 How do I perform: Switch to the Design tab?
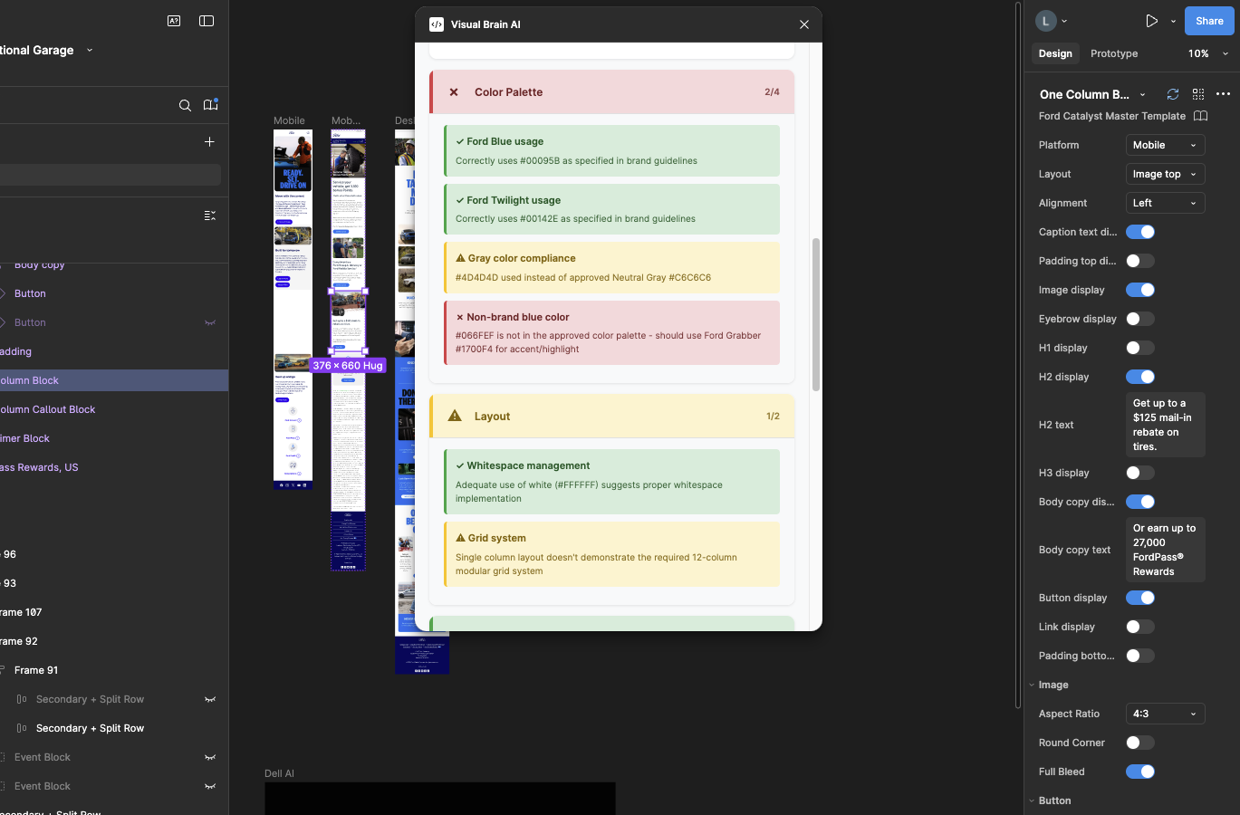[1055, 53]
